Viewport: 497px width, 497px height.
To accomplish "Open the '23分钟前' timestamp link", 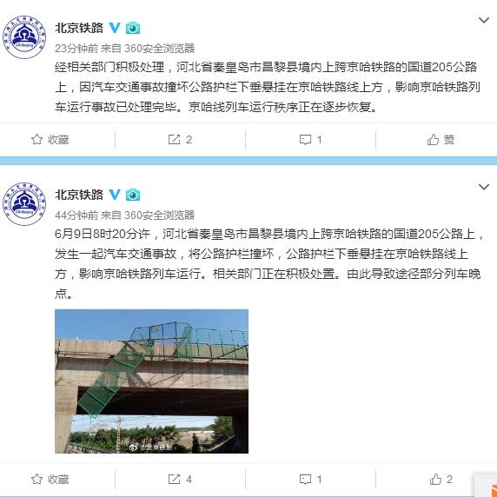I will pyautogui.click(x=76, y=49).
